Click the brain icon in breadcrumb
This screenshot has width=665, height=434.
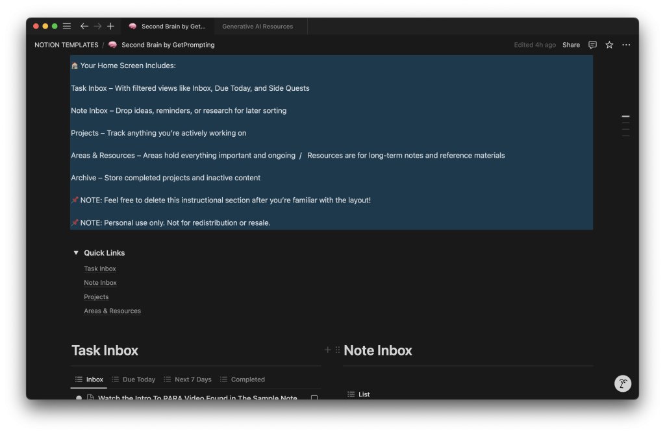[112, 45]
